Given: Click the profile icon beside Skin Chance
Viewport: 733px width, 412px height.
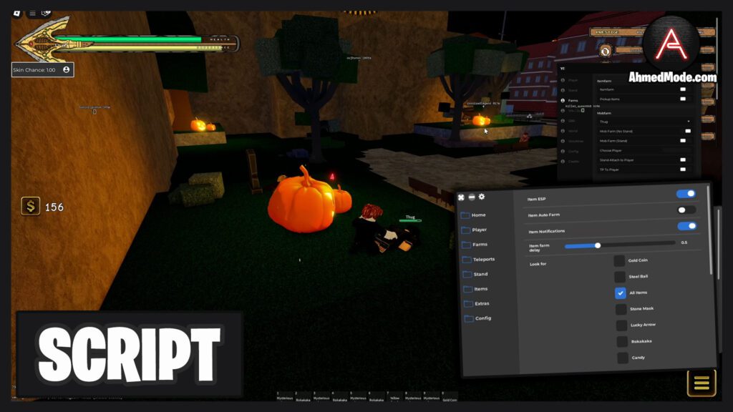Looking at the screenshot, I should point(67,69).
